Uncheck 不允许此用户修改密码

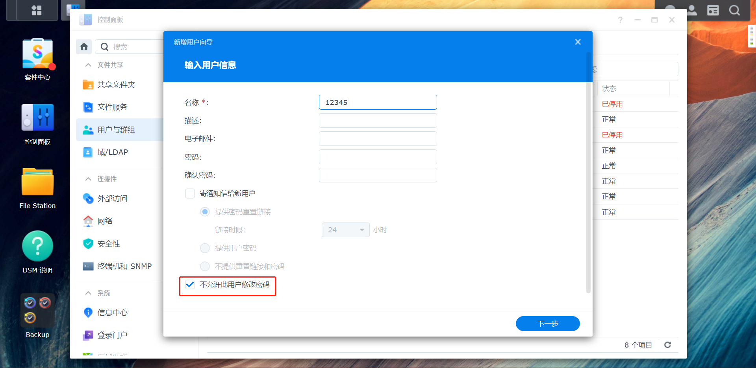coord(190,285)
